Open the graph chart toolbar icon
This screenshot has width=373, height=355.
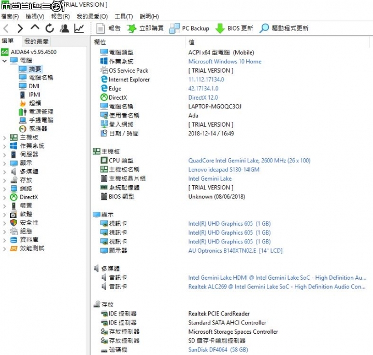point(79,29)
